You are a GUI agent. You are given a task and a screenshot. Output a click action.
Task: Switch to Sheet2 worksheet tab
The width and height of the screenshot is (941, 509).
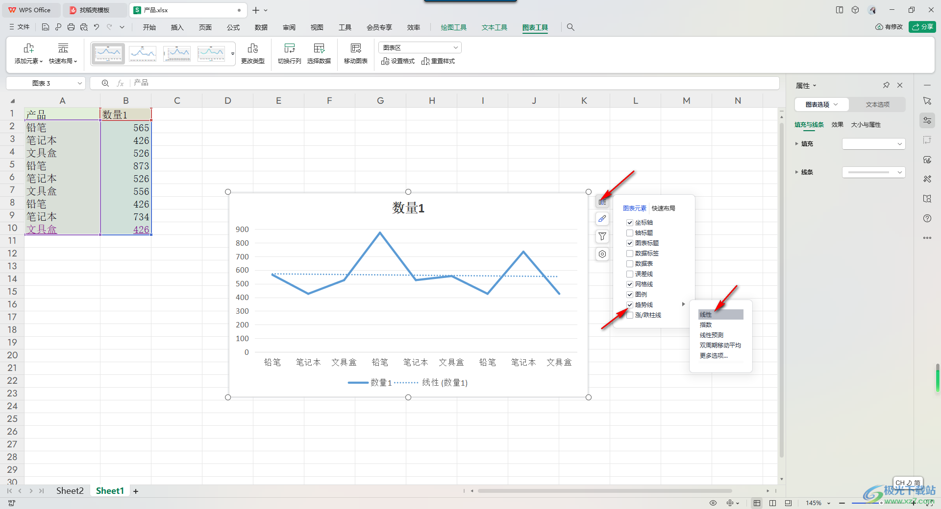(x=70, y=491)
